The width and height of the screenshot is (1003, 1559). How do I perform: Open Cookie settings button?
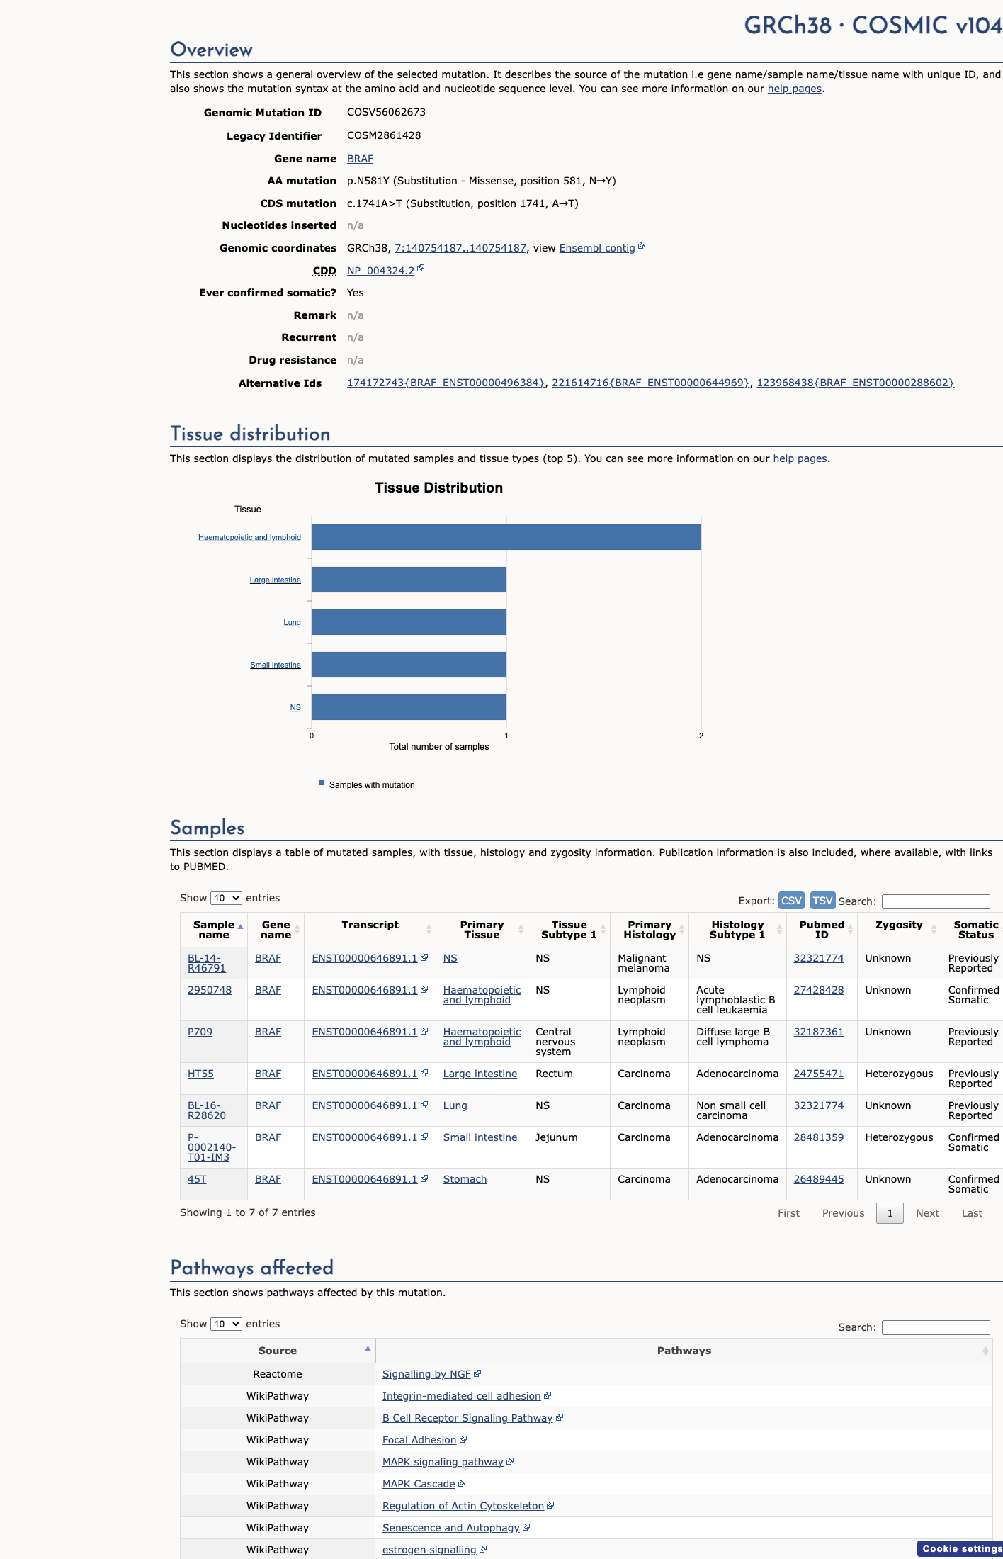click(960, 1548)
